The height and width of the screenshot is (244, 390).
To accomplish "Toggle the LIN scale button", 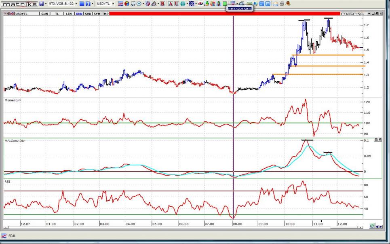I will click(x=69, y=14).
